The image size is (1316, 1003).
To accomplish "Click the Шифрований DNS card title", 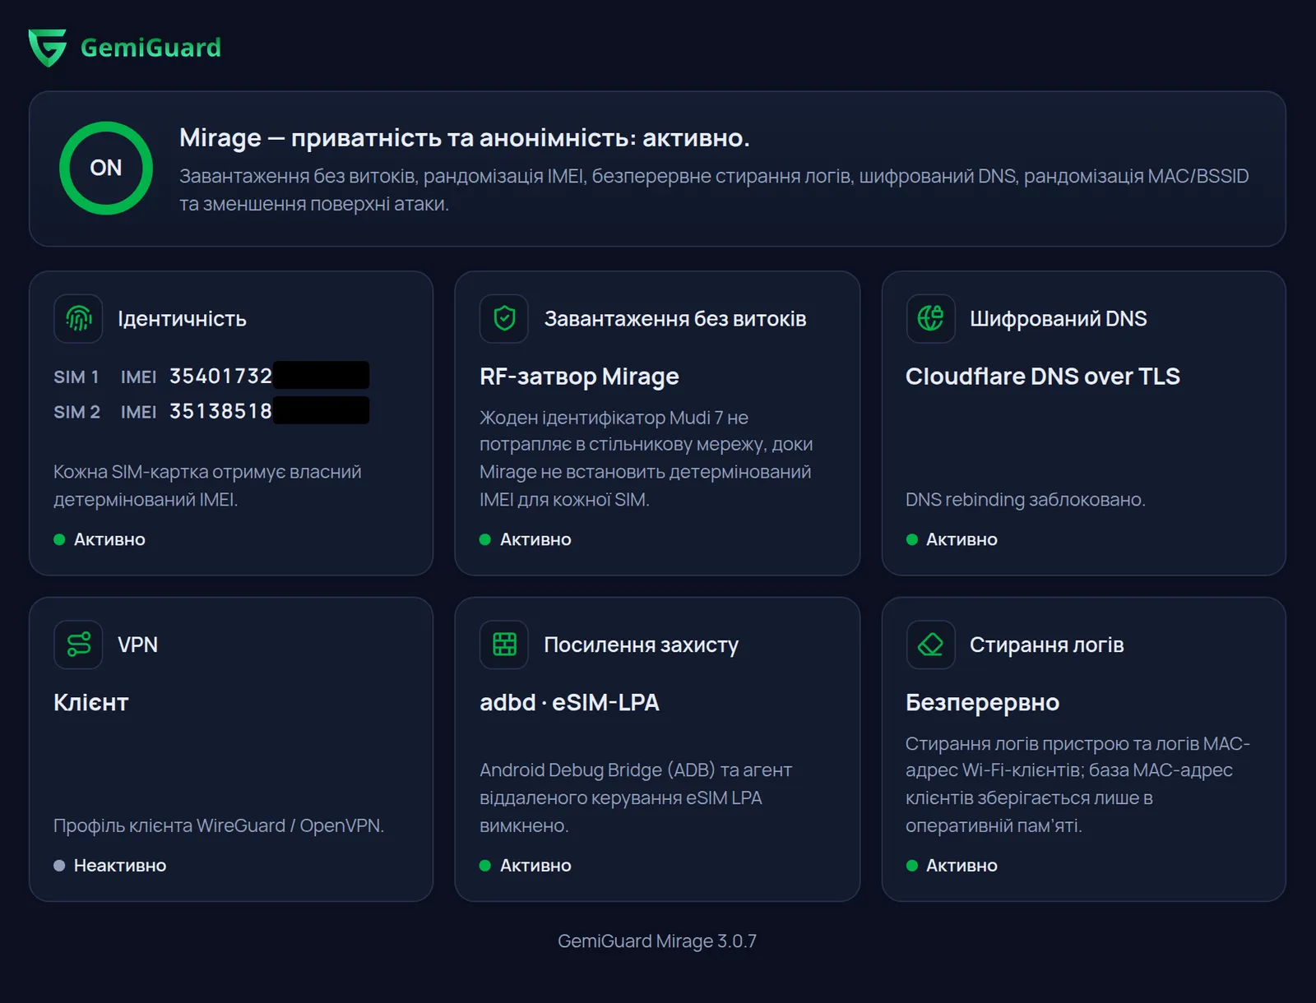I will point(1058,319).
